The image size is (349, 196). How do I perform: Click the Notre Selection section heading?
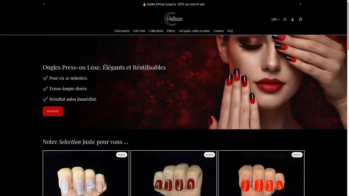(85, 142)
